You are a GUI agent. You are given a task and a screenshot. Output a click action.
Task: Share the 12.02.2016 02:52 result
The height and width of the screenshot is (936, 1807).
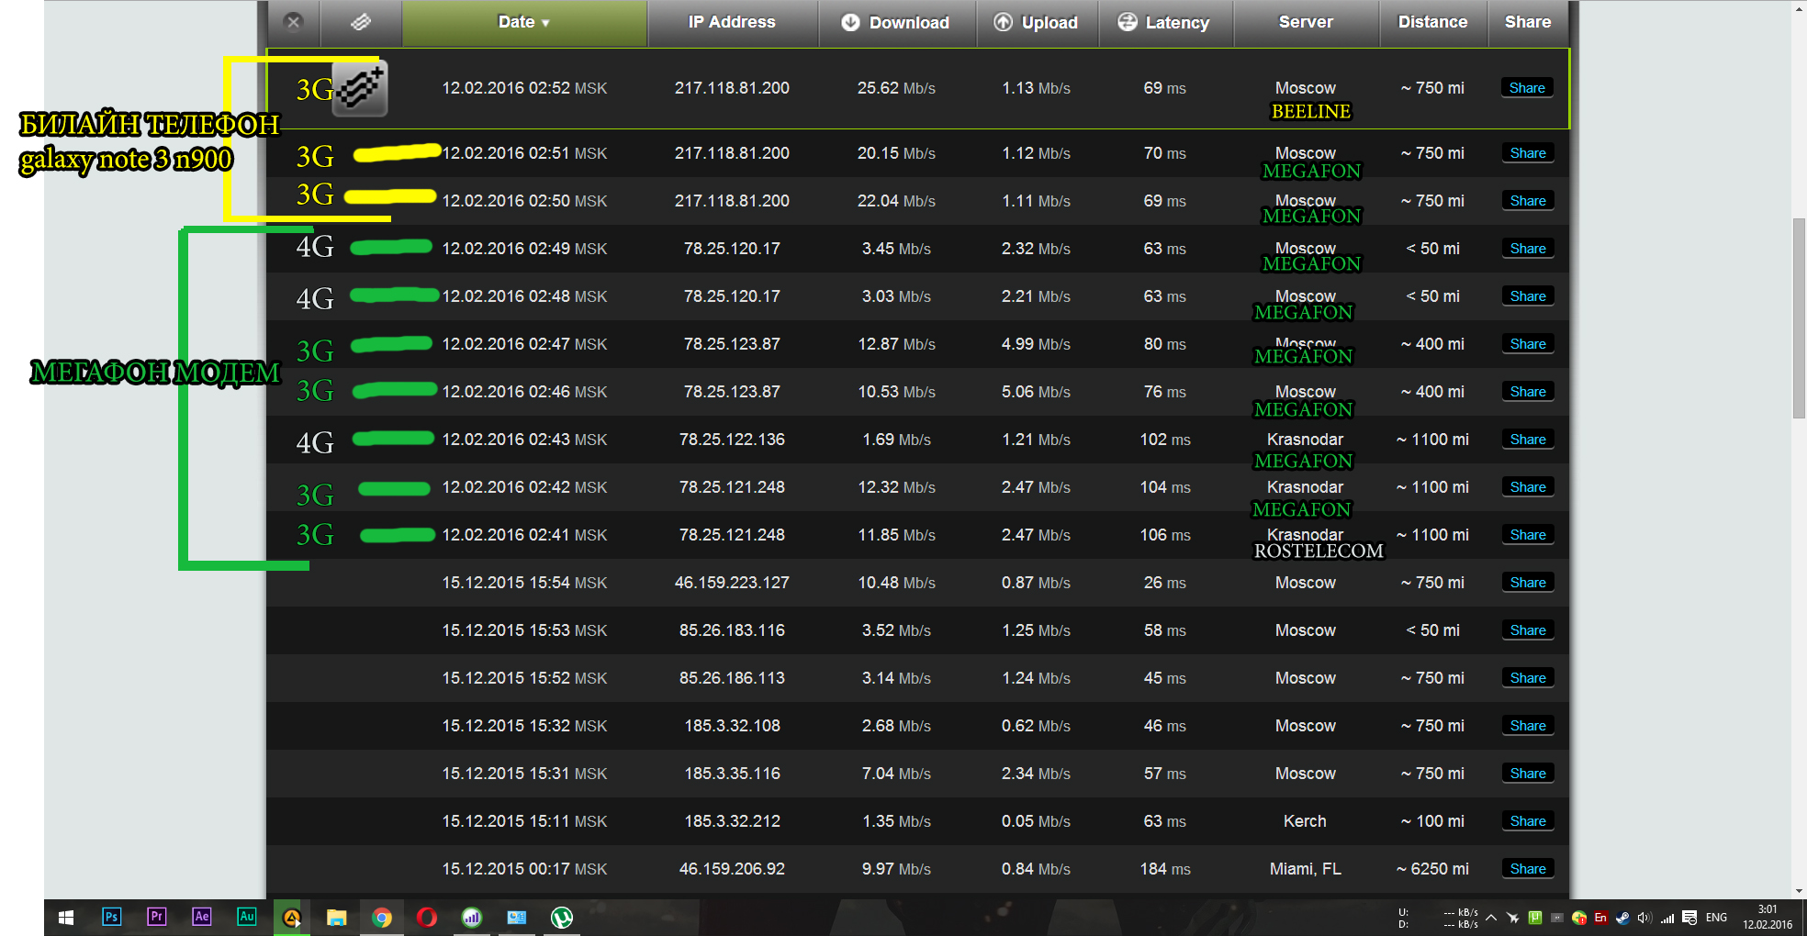point(1527,88)
